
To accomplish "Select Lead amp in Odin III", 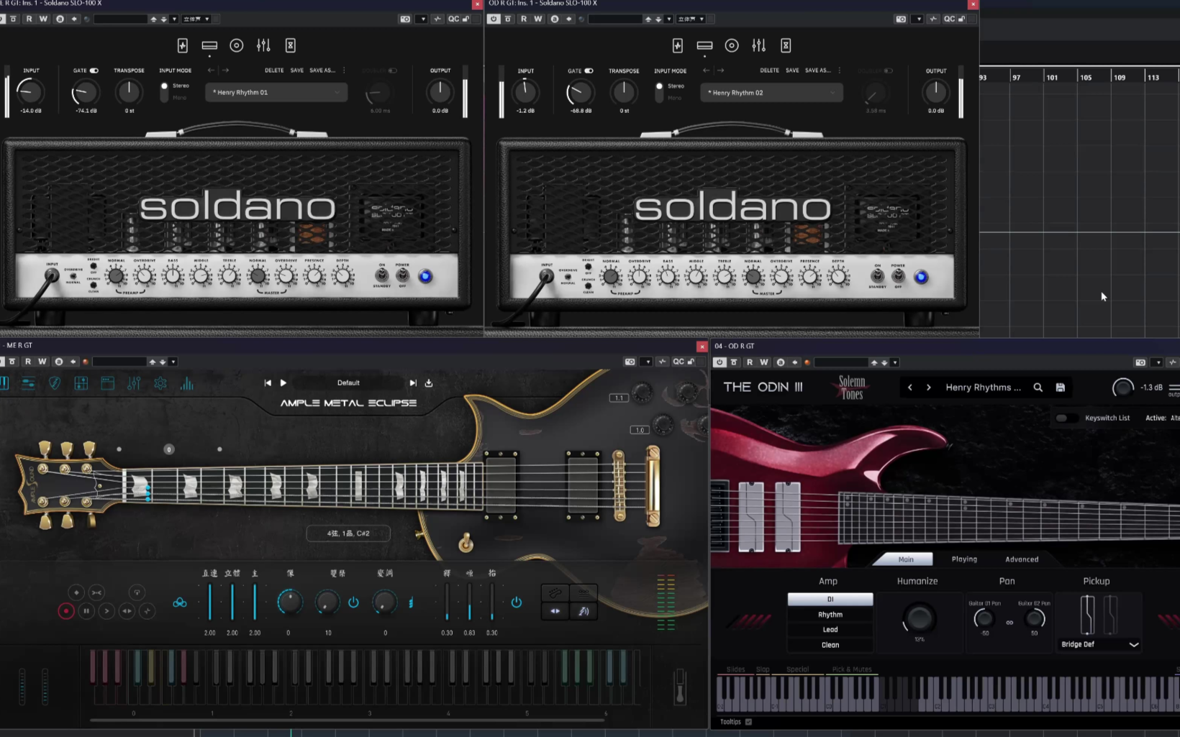I will (x=830, y=630).
